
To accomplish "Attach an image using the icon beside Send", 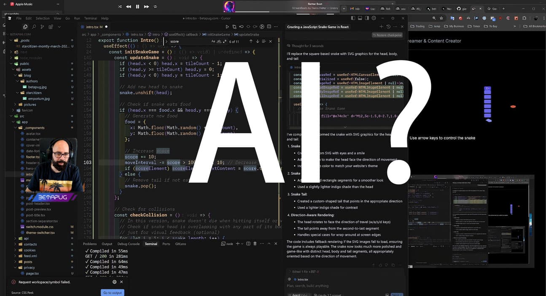I will click(x=387, y=294).
